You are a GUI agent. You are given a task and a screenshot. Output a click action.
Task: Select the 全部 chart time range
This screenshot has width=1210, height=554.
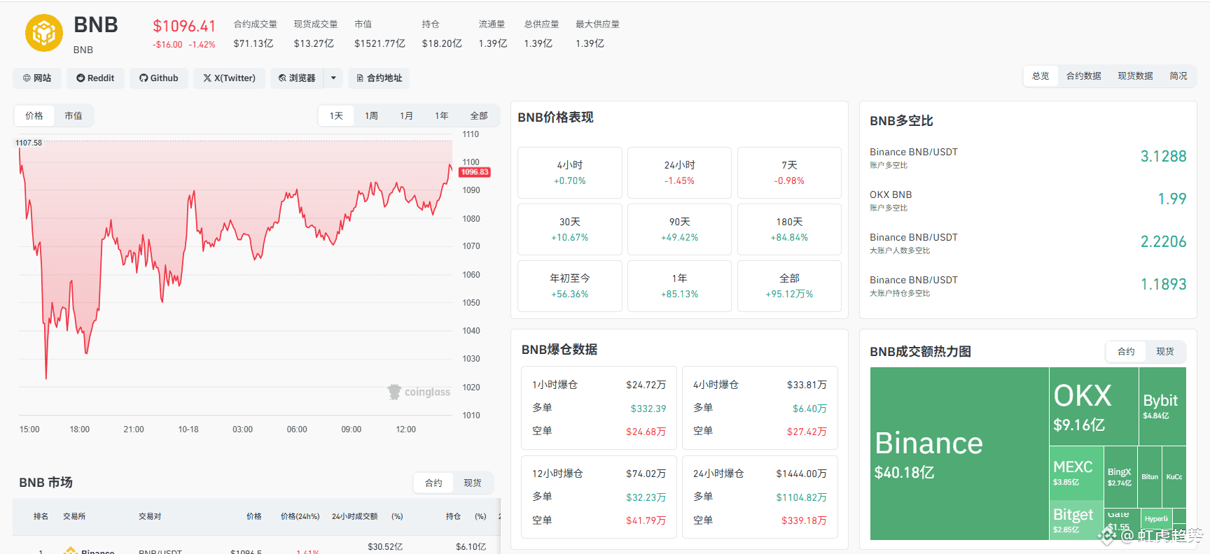click(x=479, y=116)
